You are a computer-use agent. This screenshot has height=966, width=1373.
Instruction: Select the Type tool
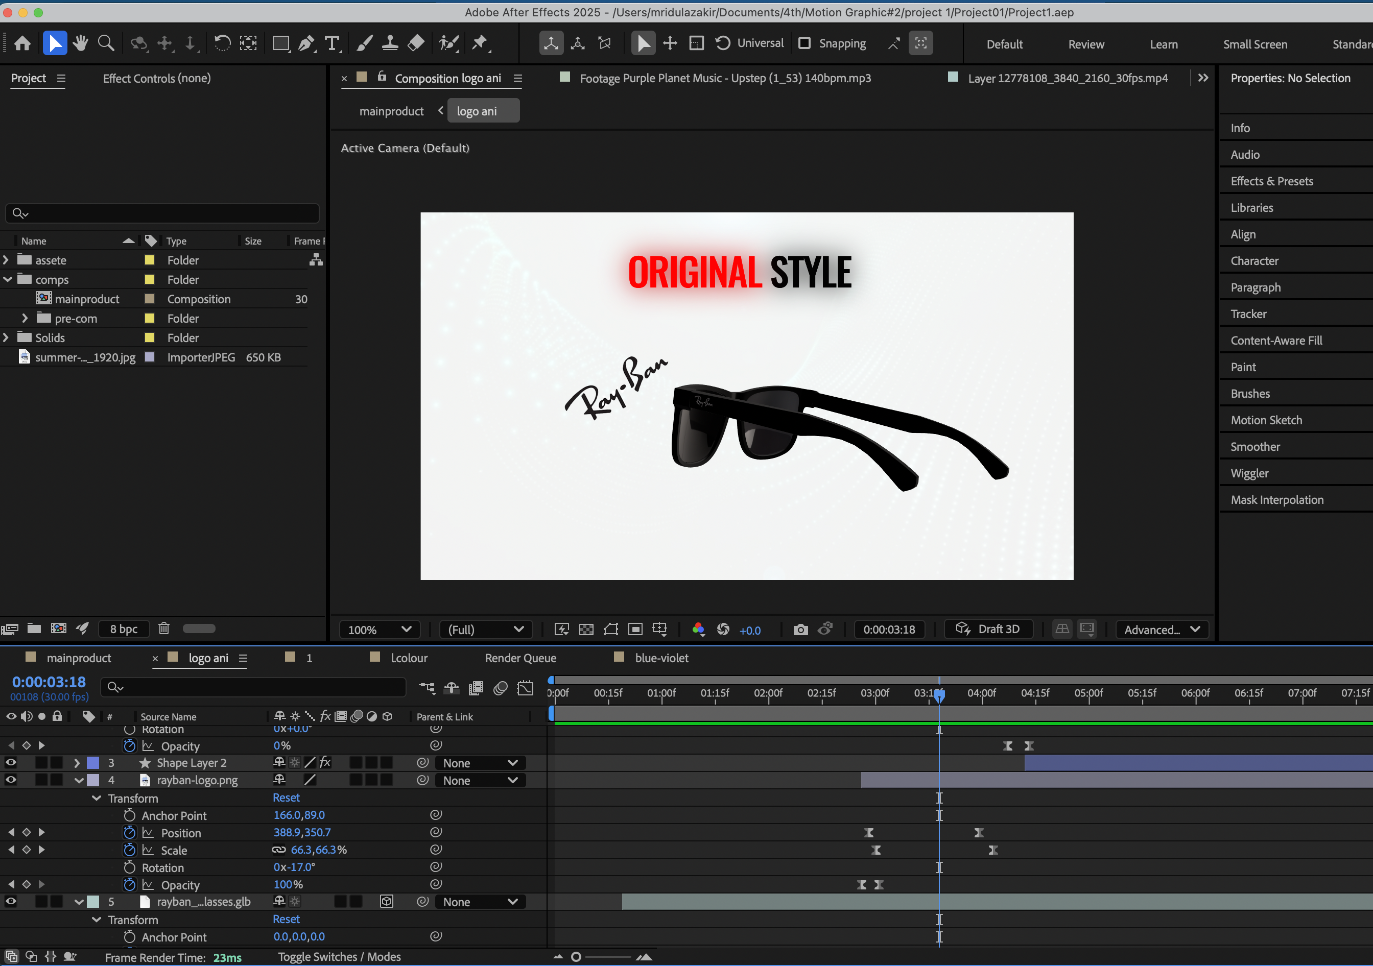click(x=332, y=43)
